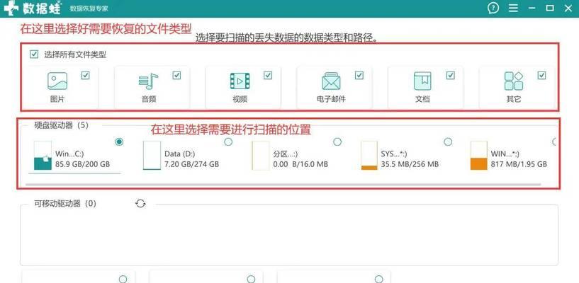Click the 其它 shapes icon
Viewport: 579px width, 283px height.
pyautogui.click(x=514, y=81)
